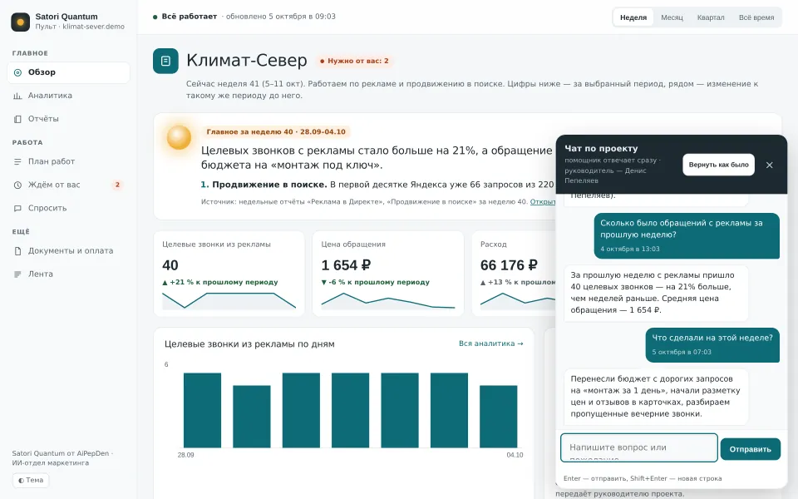Image resolution: width=798 pixels, height=499 pixels.
Task: Click the Лента feed icon
Action: (17, 274)
